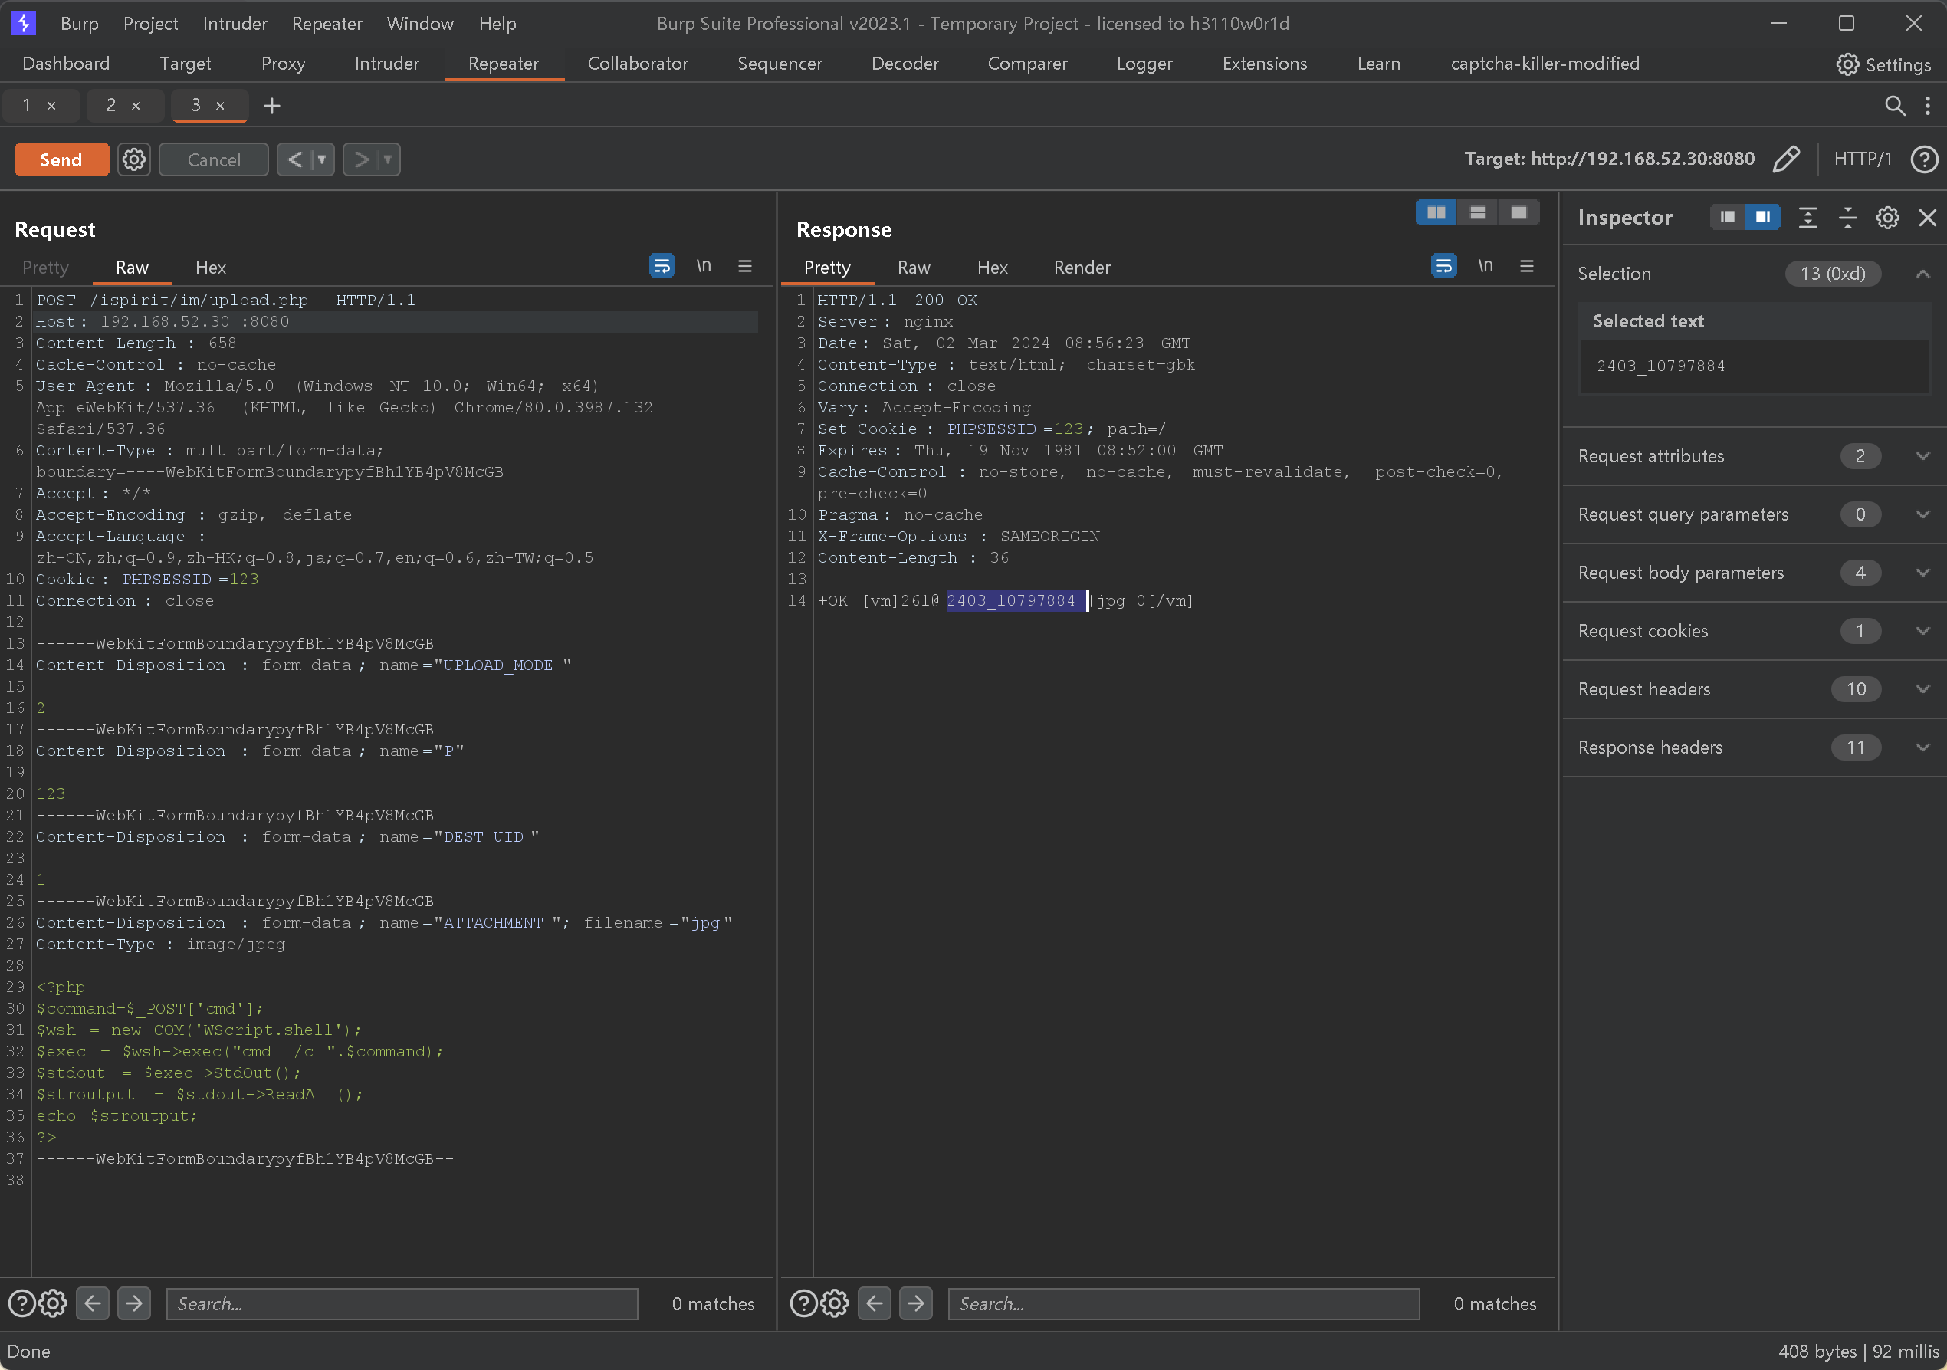1947x1370 pixels.
Task: Close Repeater tab 1
Action: pos(51,106)
